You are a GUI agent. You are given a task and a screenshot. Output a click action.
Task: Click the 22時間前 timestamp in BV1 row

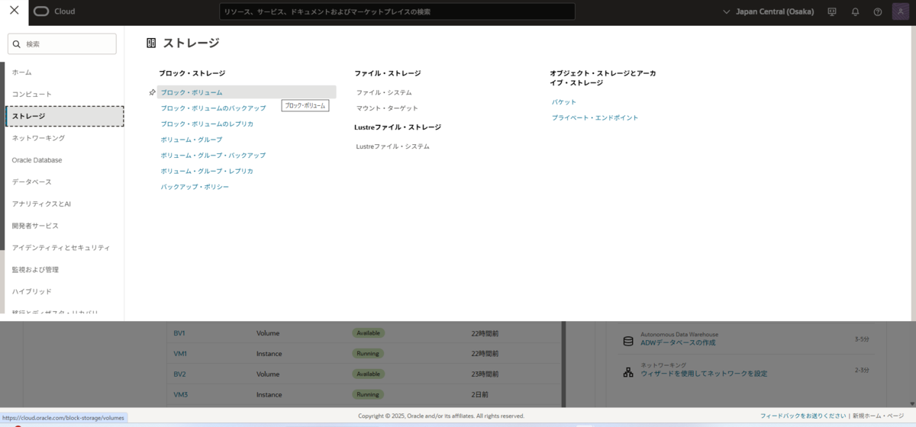pyautogui.click(x=485, y=333)
